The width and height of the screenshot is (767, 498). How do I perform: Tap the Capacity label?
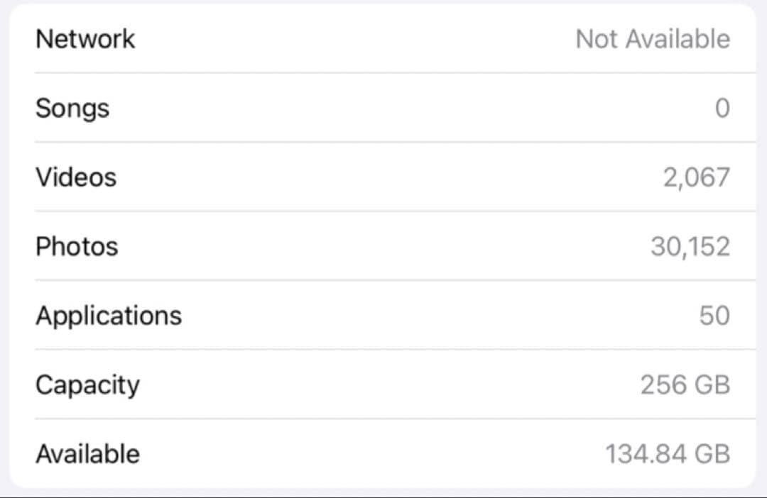(87, 384)
